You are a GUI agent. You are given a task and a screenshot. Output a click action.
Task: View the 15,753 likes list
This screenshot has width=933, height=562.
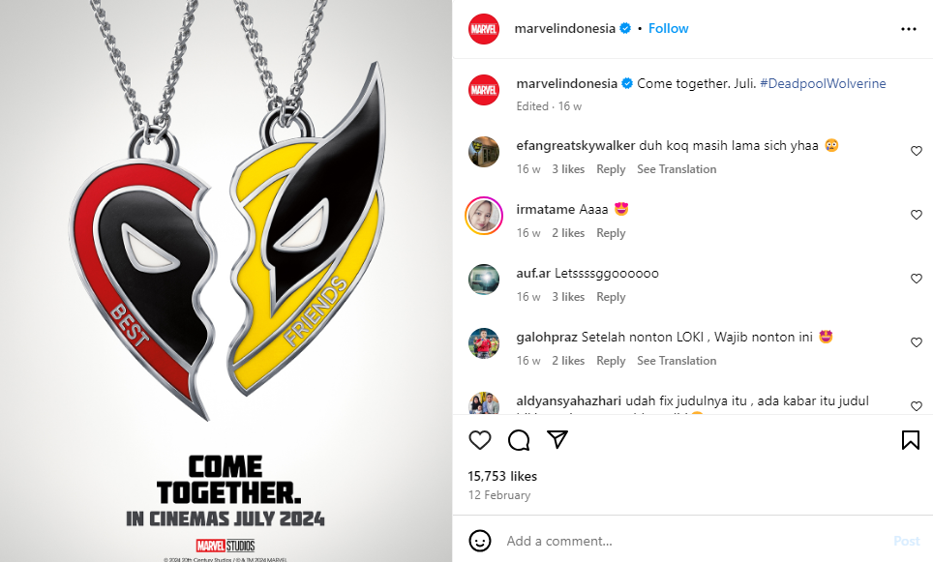(502, 476)
